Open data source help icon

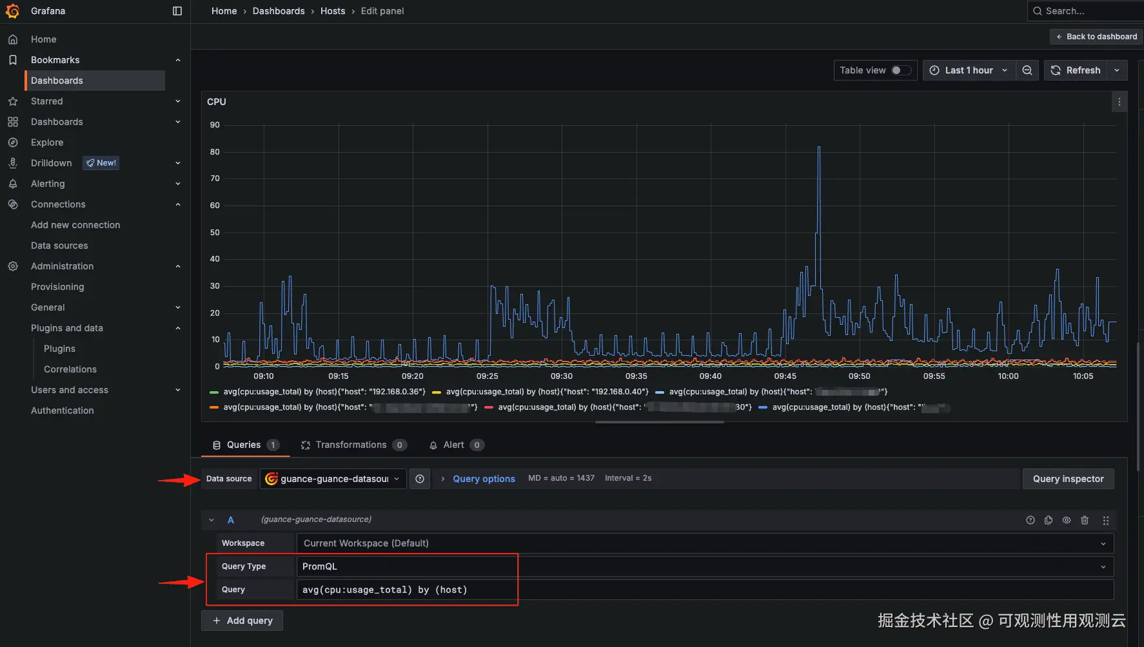click(420, 479)
